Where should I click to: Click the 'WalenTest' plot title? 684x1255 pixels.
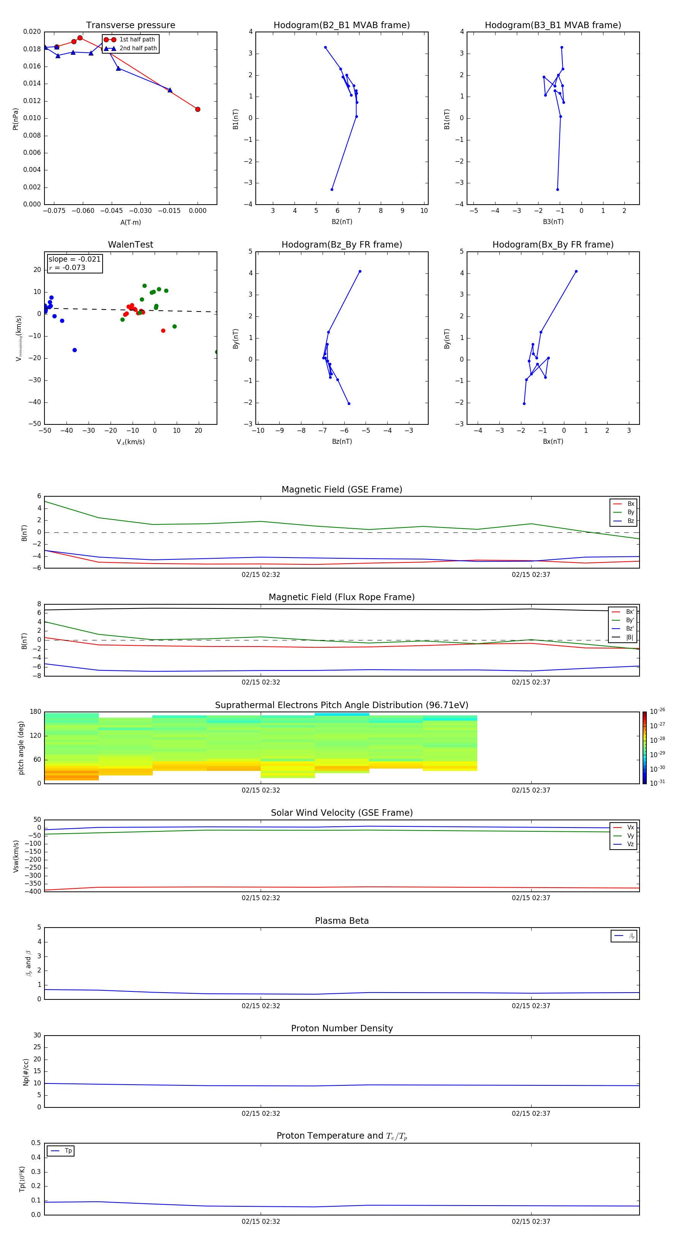point(130,245)
